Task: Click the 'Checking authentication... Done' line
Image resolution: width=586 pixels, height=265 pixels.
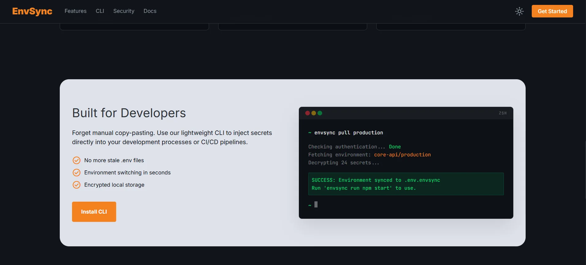Action: click(355, 147)
